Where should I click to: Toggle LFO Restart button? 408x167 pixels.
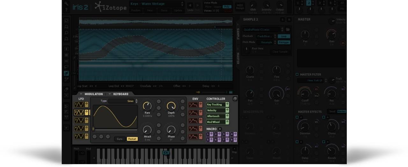(x=132, y=139)
